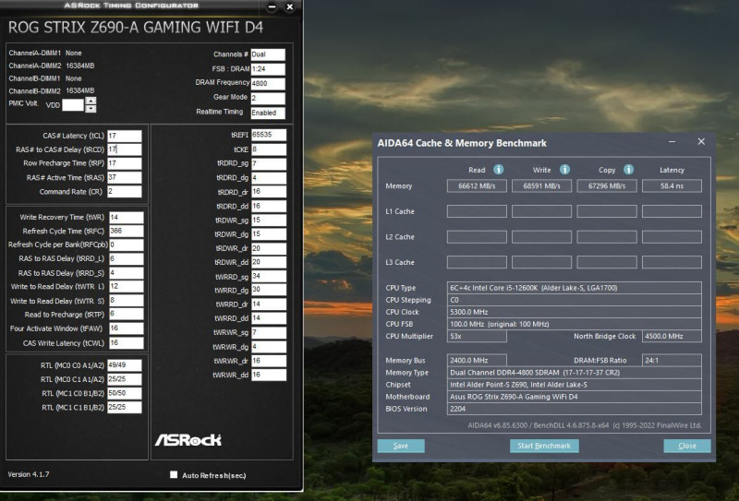Click the RTL MC0 C1 A1/A2 field
Screen dimensions: 739x501
pyautogui.click(x=125, y=379)
